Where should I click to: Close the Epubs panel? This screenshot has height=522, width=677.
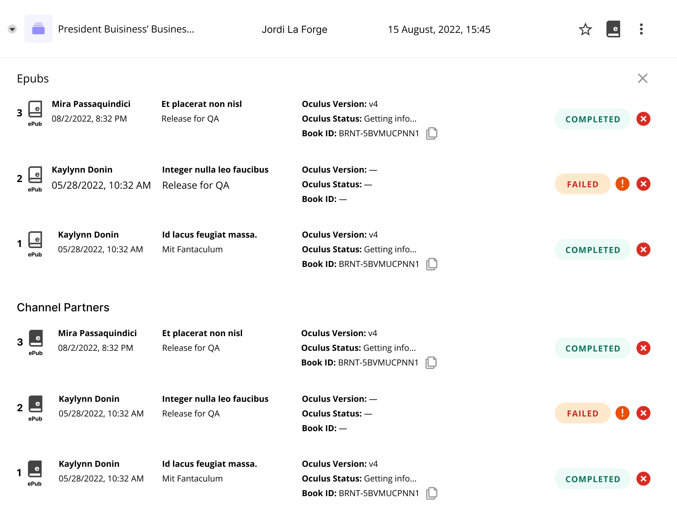642,78
